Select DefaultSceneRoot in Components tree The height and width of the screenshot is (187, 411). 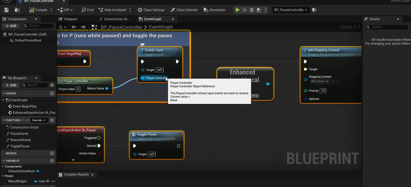[28, 41]
